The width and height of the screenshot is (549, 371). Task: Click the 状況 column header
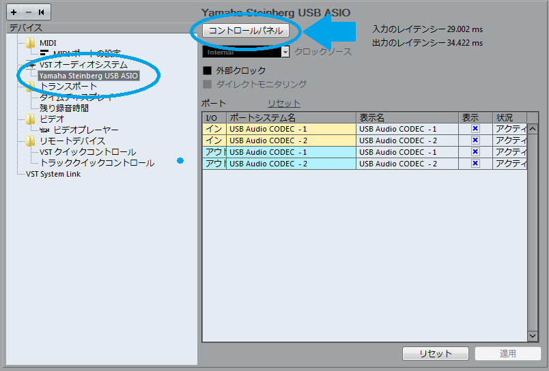[510, 118]
